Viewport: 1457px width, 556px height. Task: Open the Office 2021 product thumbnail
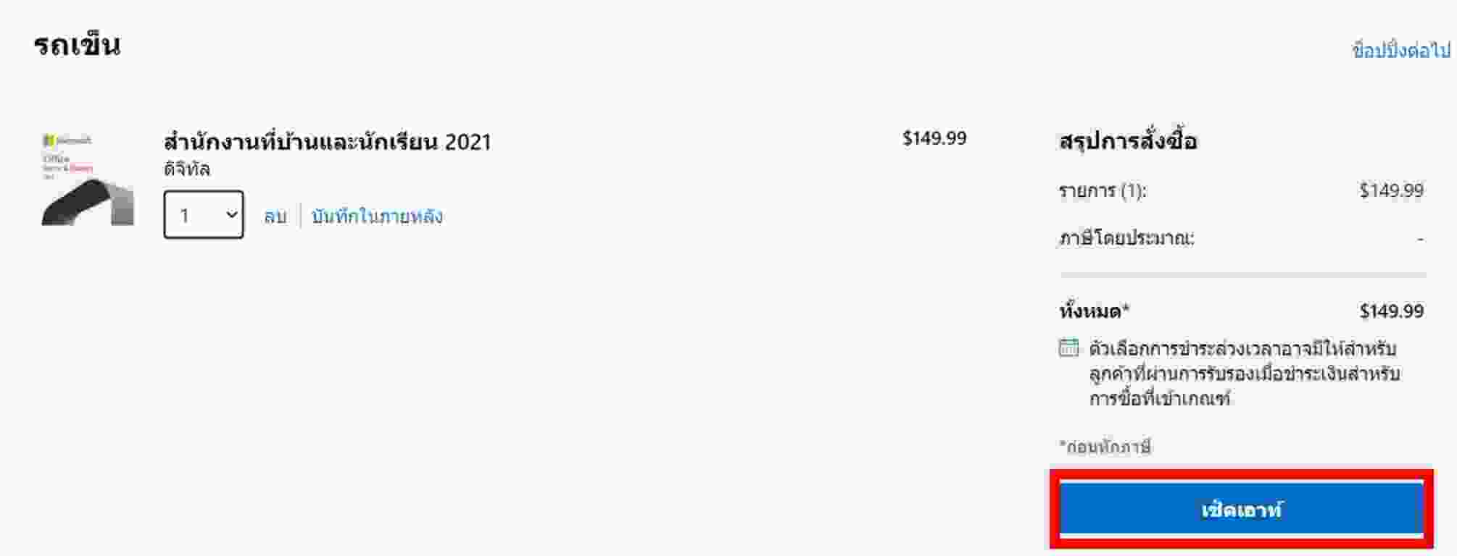88,179
